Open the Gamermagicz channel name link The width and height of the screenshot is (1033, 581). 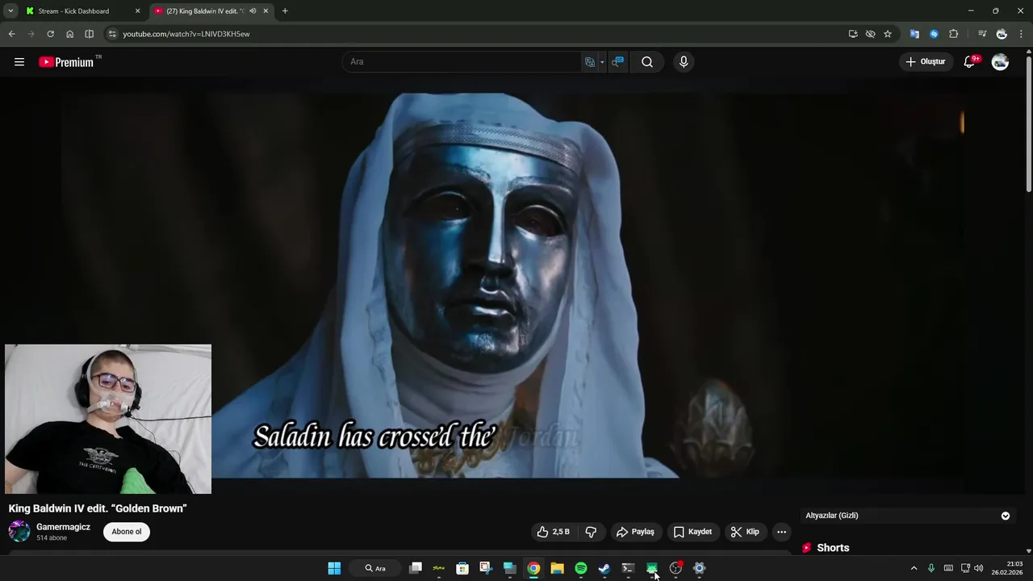pyautogui.click(x=63, y=527)
